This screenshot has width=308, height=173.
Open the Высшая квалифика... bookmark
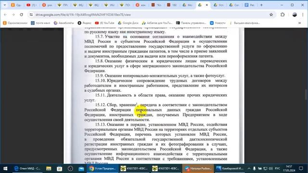pyautogui.click(x=245, y=23)
